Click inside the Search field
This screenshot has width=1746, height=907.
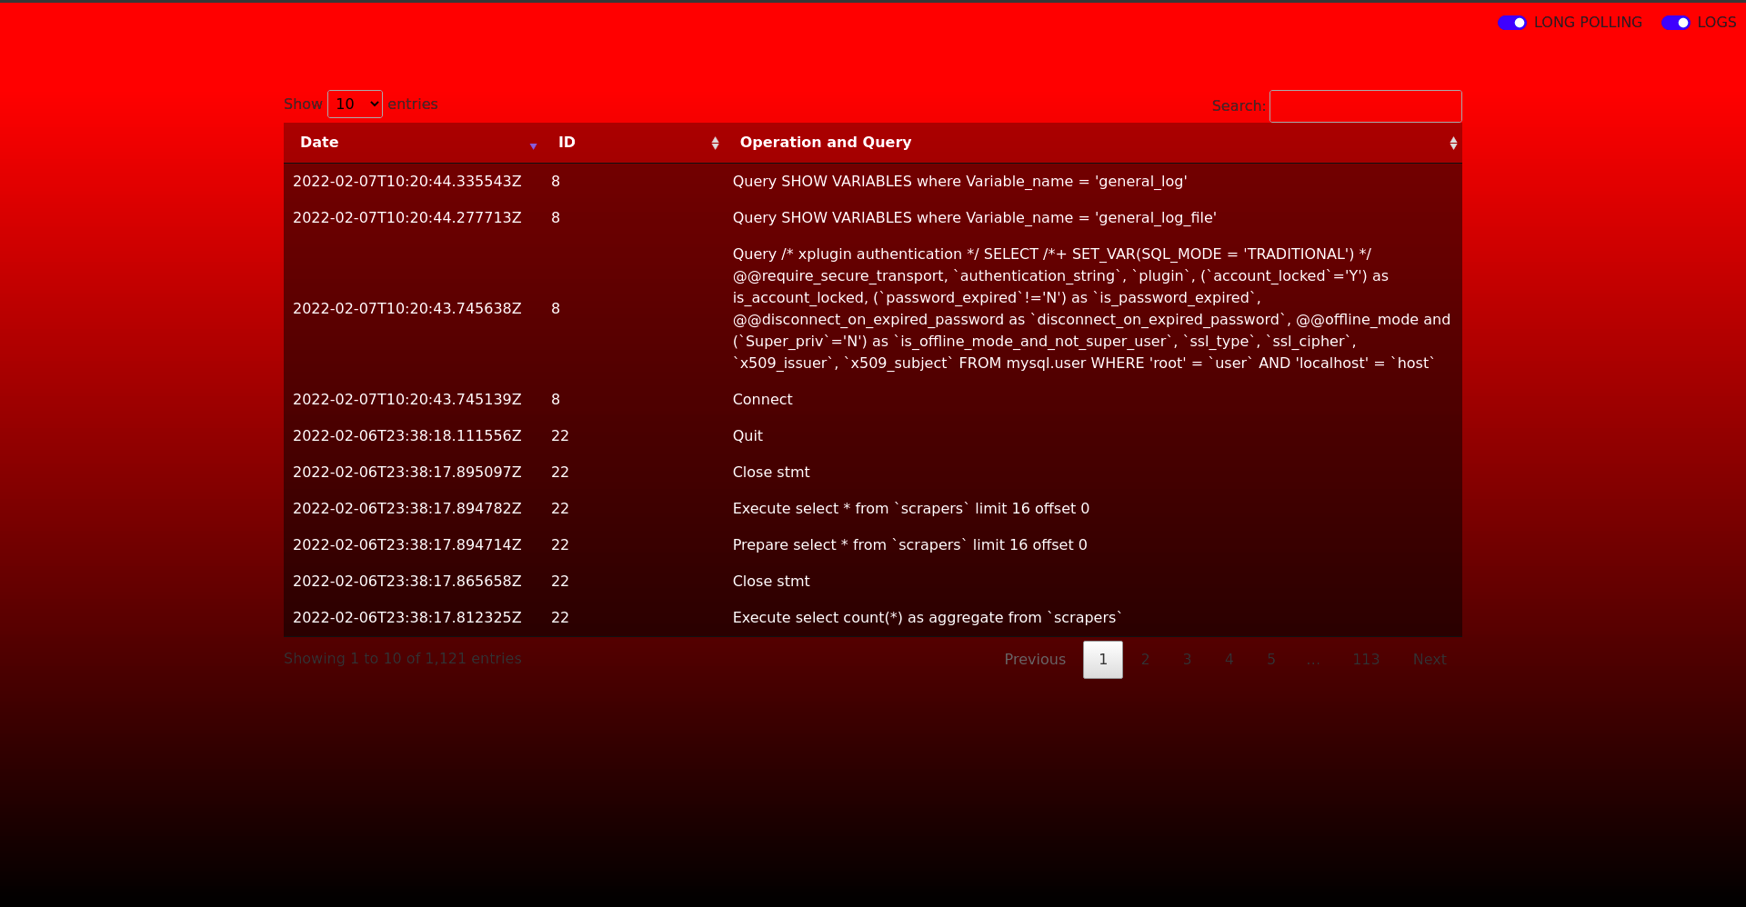(1365, 106)
